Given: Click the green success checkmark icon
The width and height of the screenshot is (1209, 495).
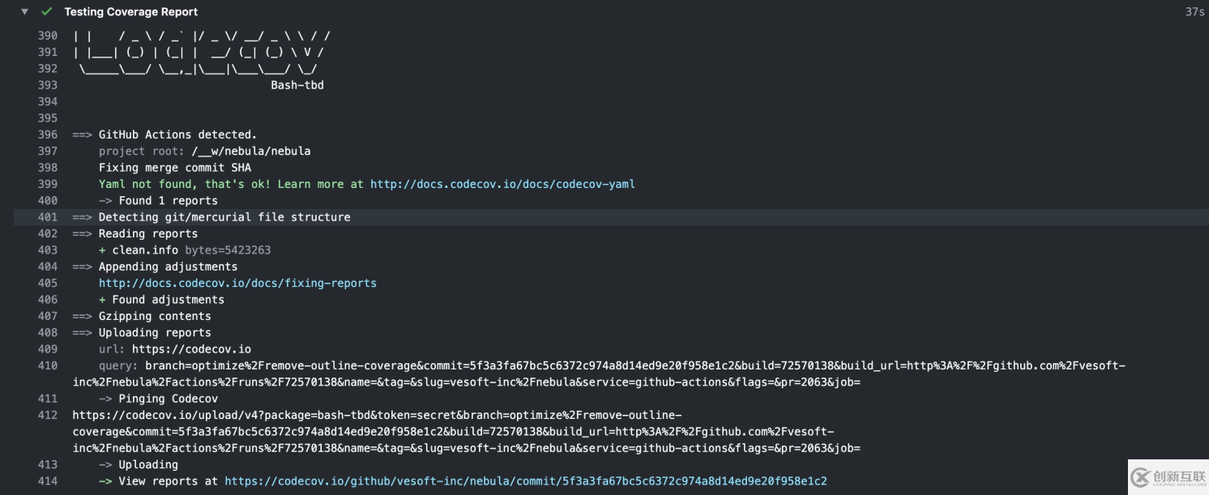Looking at the screenshot, I should [x=46, y=12].
